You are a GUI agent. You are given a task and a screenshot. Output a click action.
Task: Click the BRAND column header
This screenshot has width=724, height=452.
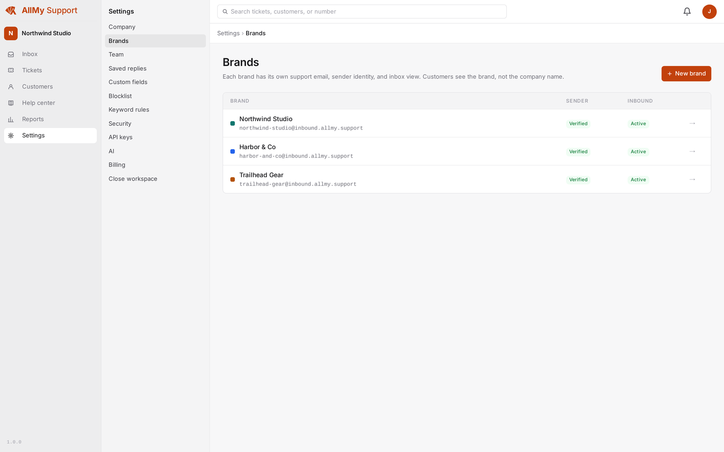(x=240, y=101)
